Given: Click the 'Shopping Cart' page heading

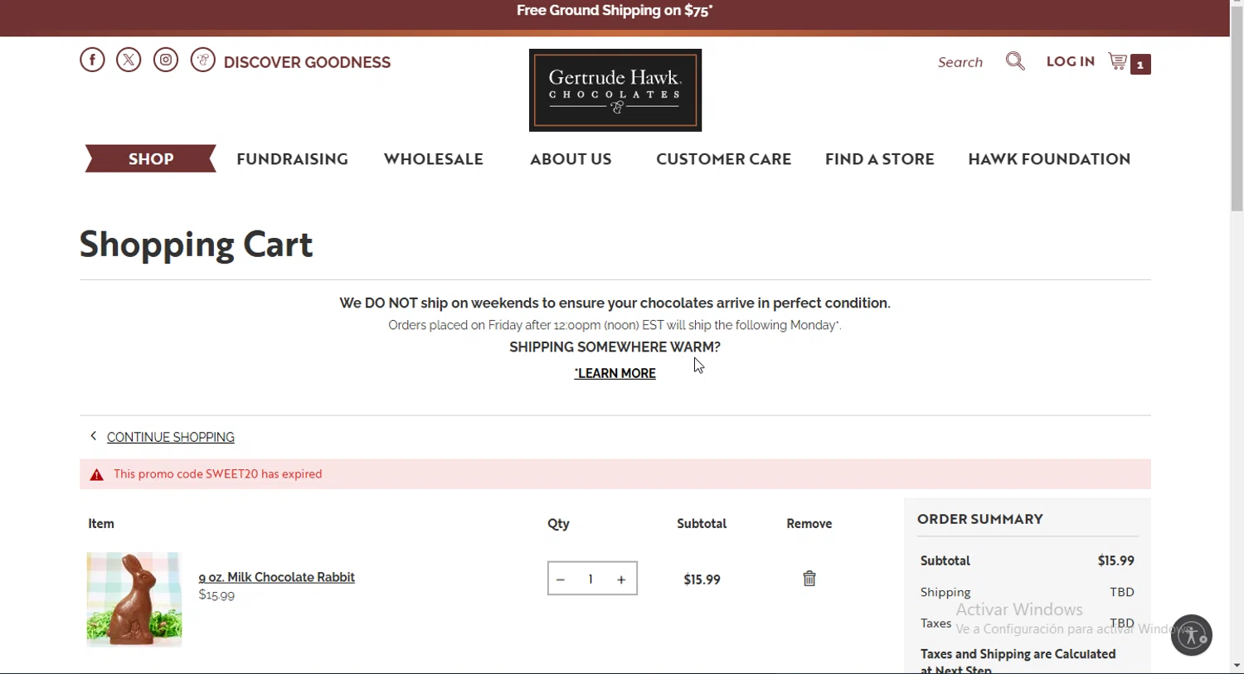Looking at the screenshot, I should (197, 245).
